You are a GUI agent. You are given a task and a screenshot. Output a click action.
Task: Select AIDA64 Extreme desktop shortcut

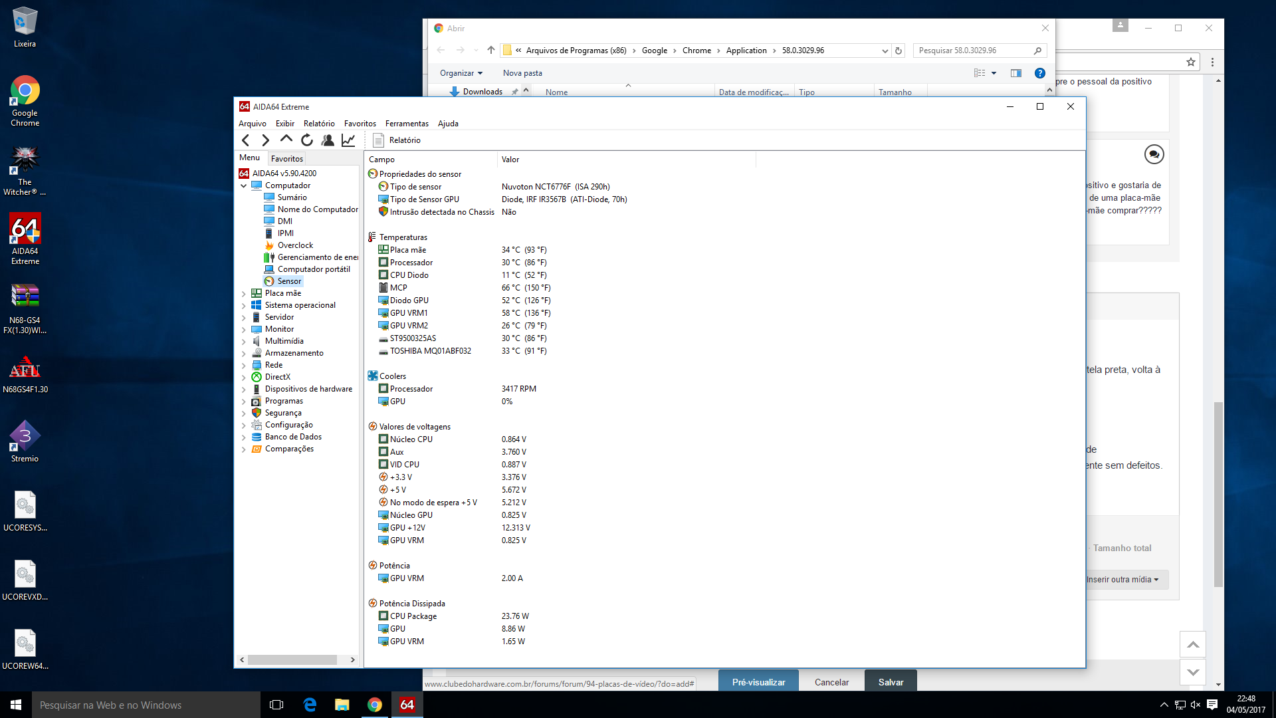tap(25, 239)
